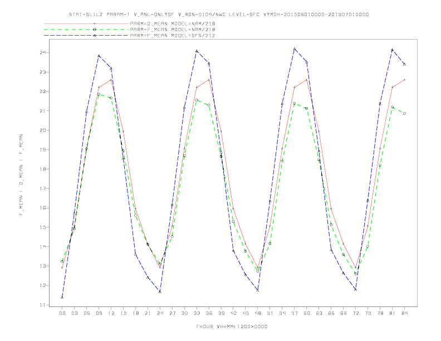
Task: Click x-axis forecast hour label 30
Action: [x=184, y=313]
